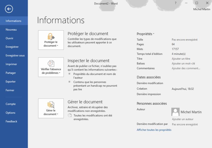Open the Gérer le document dropdown button

[51, 112]
